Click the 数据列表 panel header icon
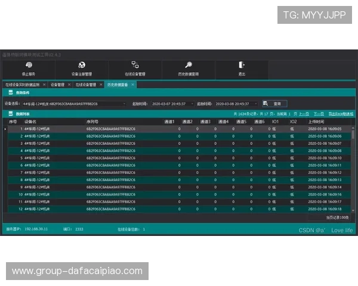The height and width of the screenshot is (286, 358). (x=11, y=114)
